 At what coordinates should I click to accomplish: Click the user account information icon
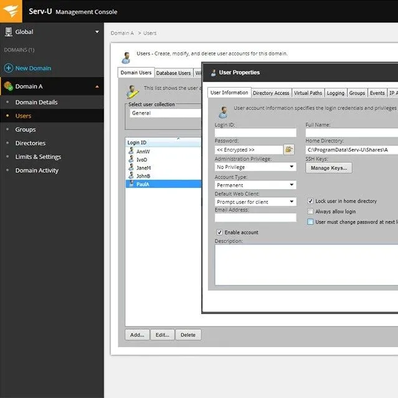(x=223, y=112)
